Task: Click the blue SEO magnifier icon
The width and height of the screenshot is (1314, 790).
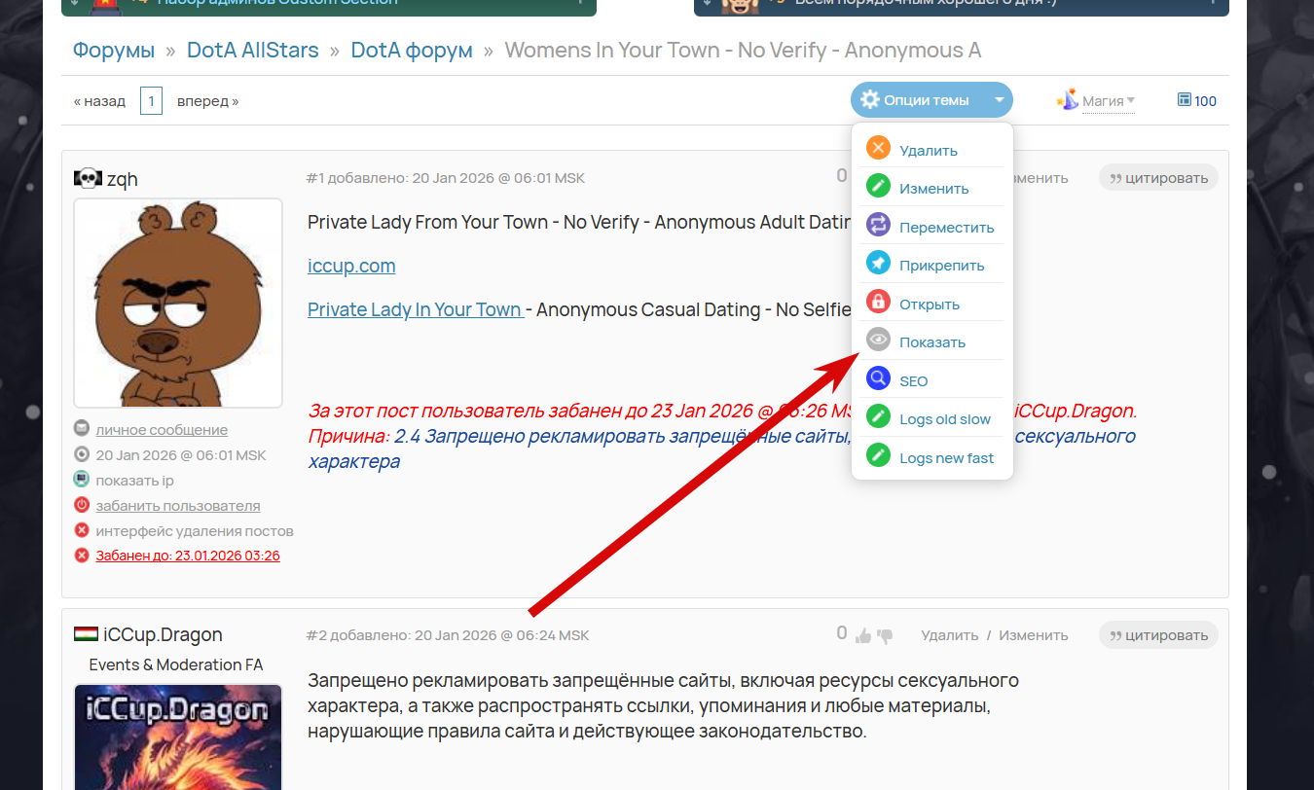Action: coord(878,379)
